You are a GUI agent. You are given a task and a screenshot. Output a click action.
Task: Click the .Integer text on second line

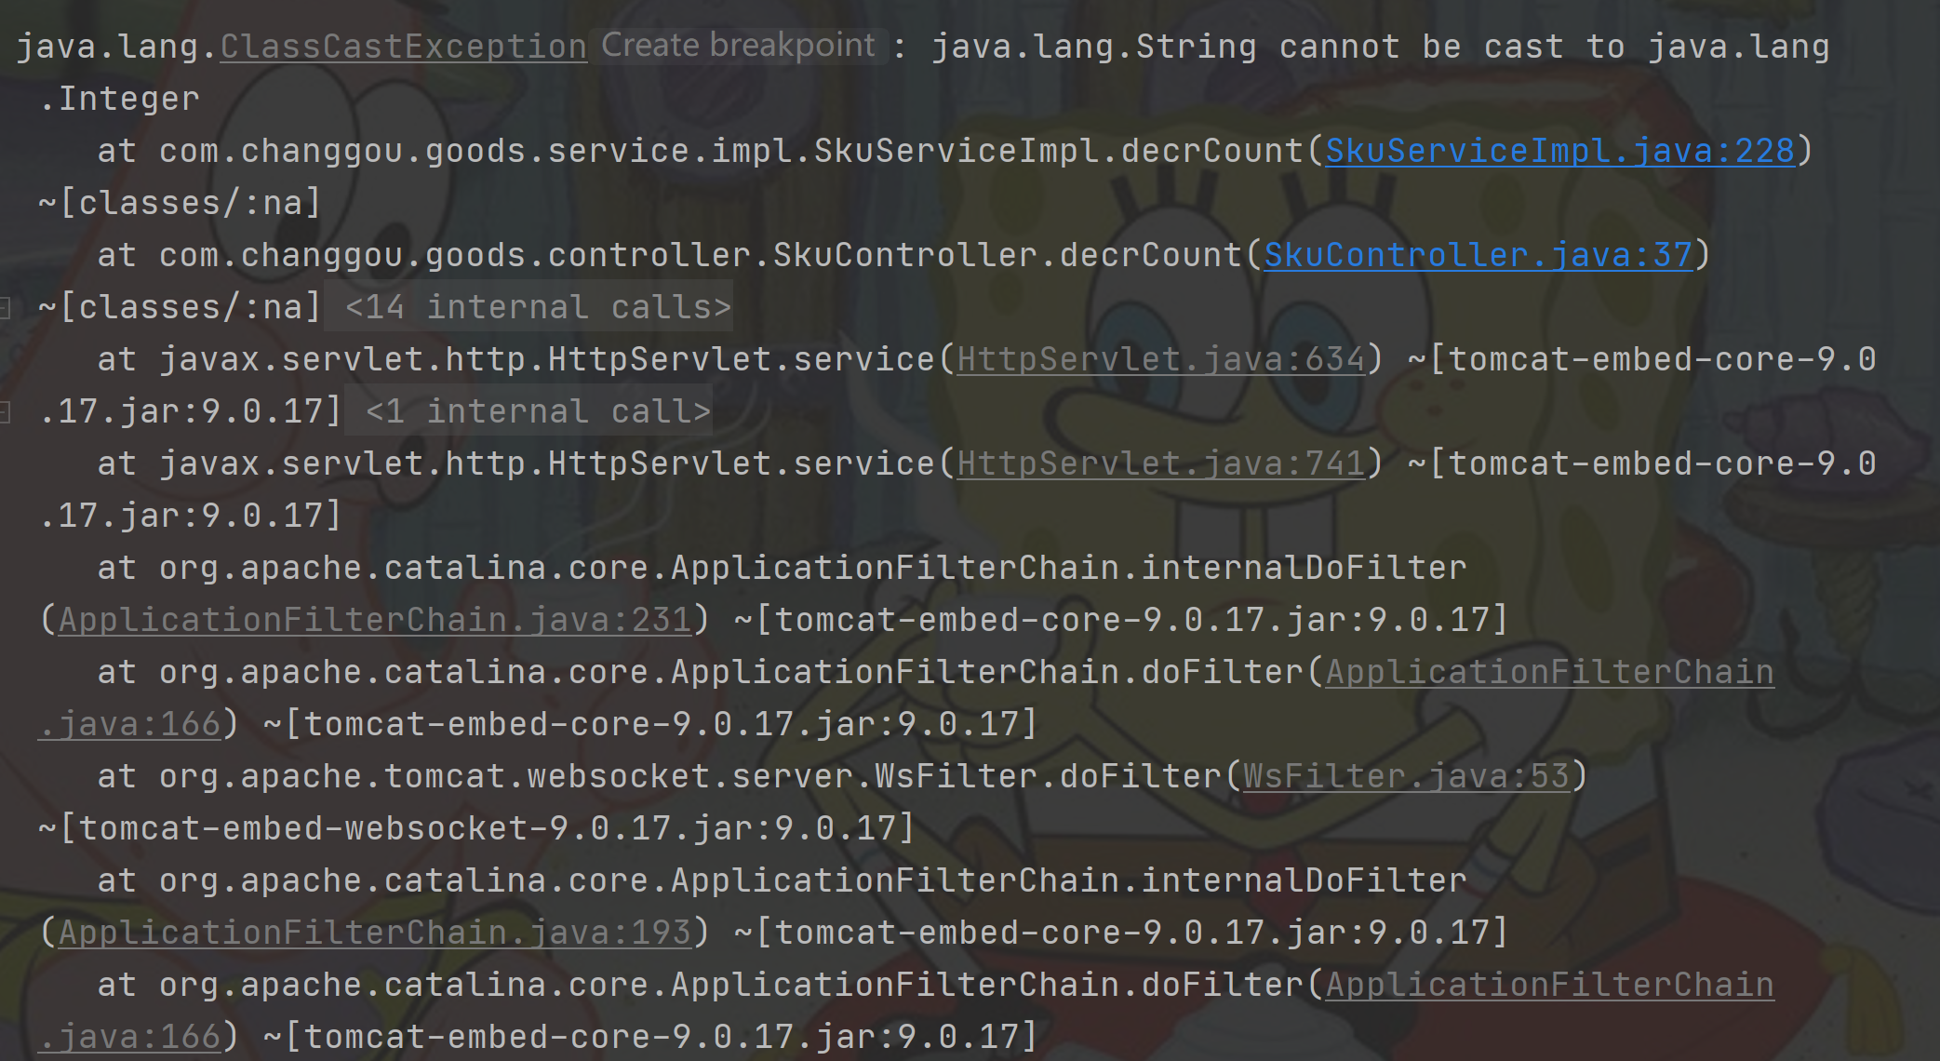[x=119, y=99]
